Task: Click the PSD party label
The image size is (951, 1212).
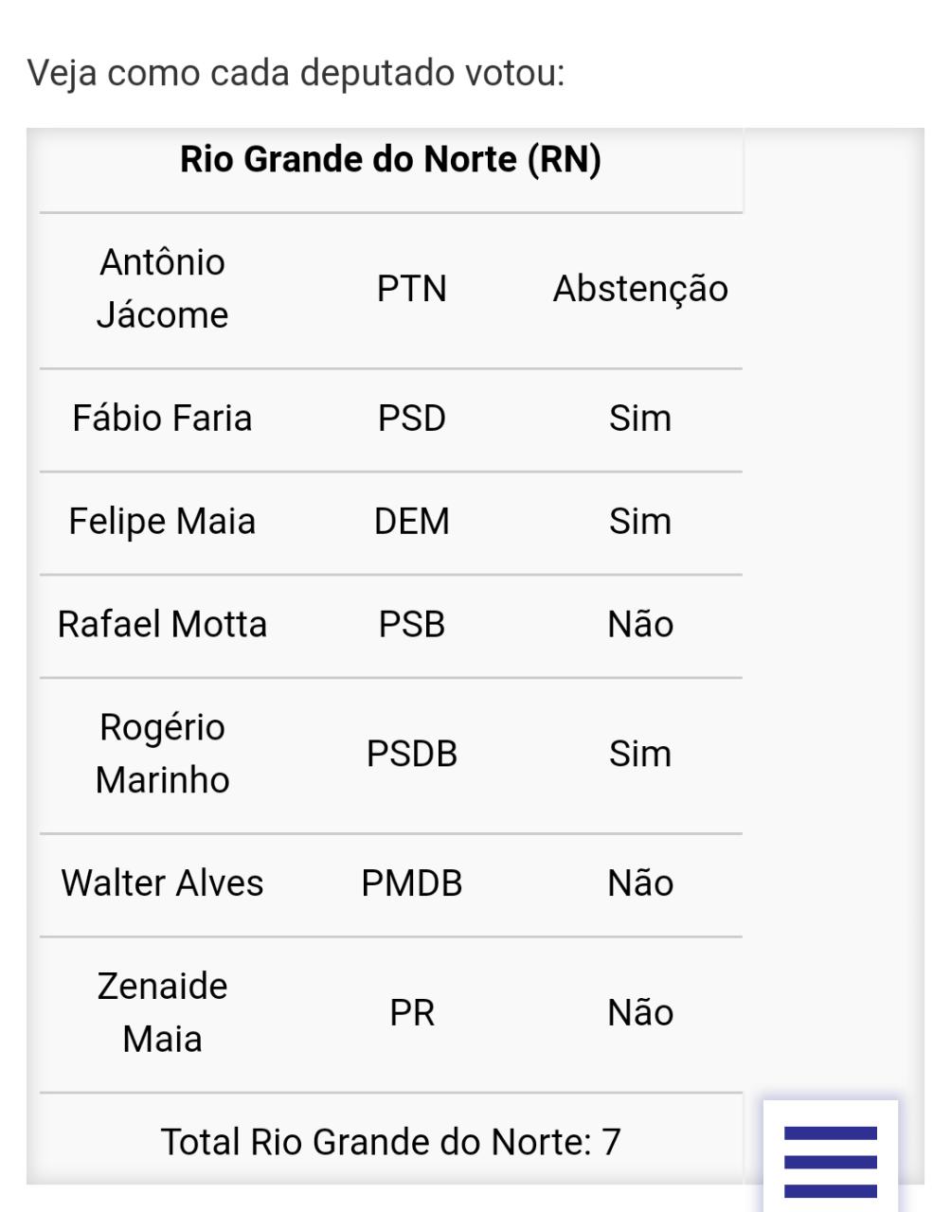Action: point(411,419)
